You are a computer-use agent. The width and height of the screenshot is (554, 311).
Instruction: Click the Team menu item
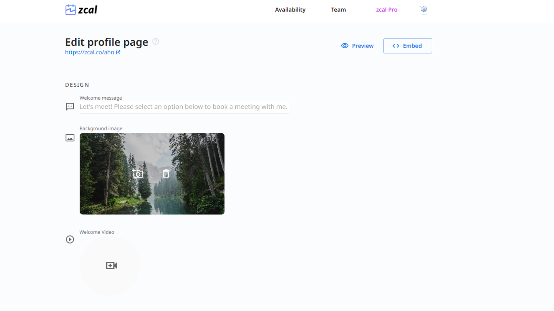[339, 10]
